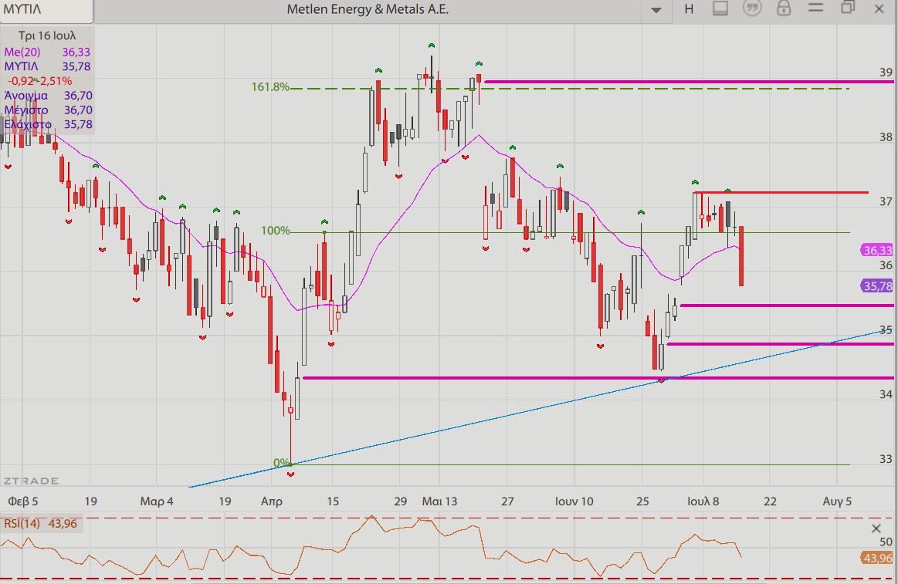Toggle the padlock lock icon
Viewport: 898px width, 584px height.
[784, 8]
